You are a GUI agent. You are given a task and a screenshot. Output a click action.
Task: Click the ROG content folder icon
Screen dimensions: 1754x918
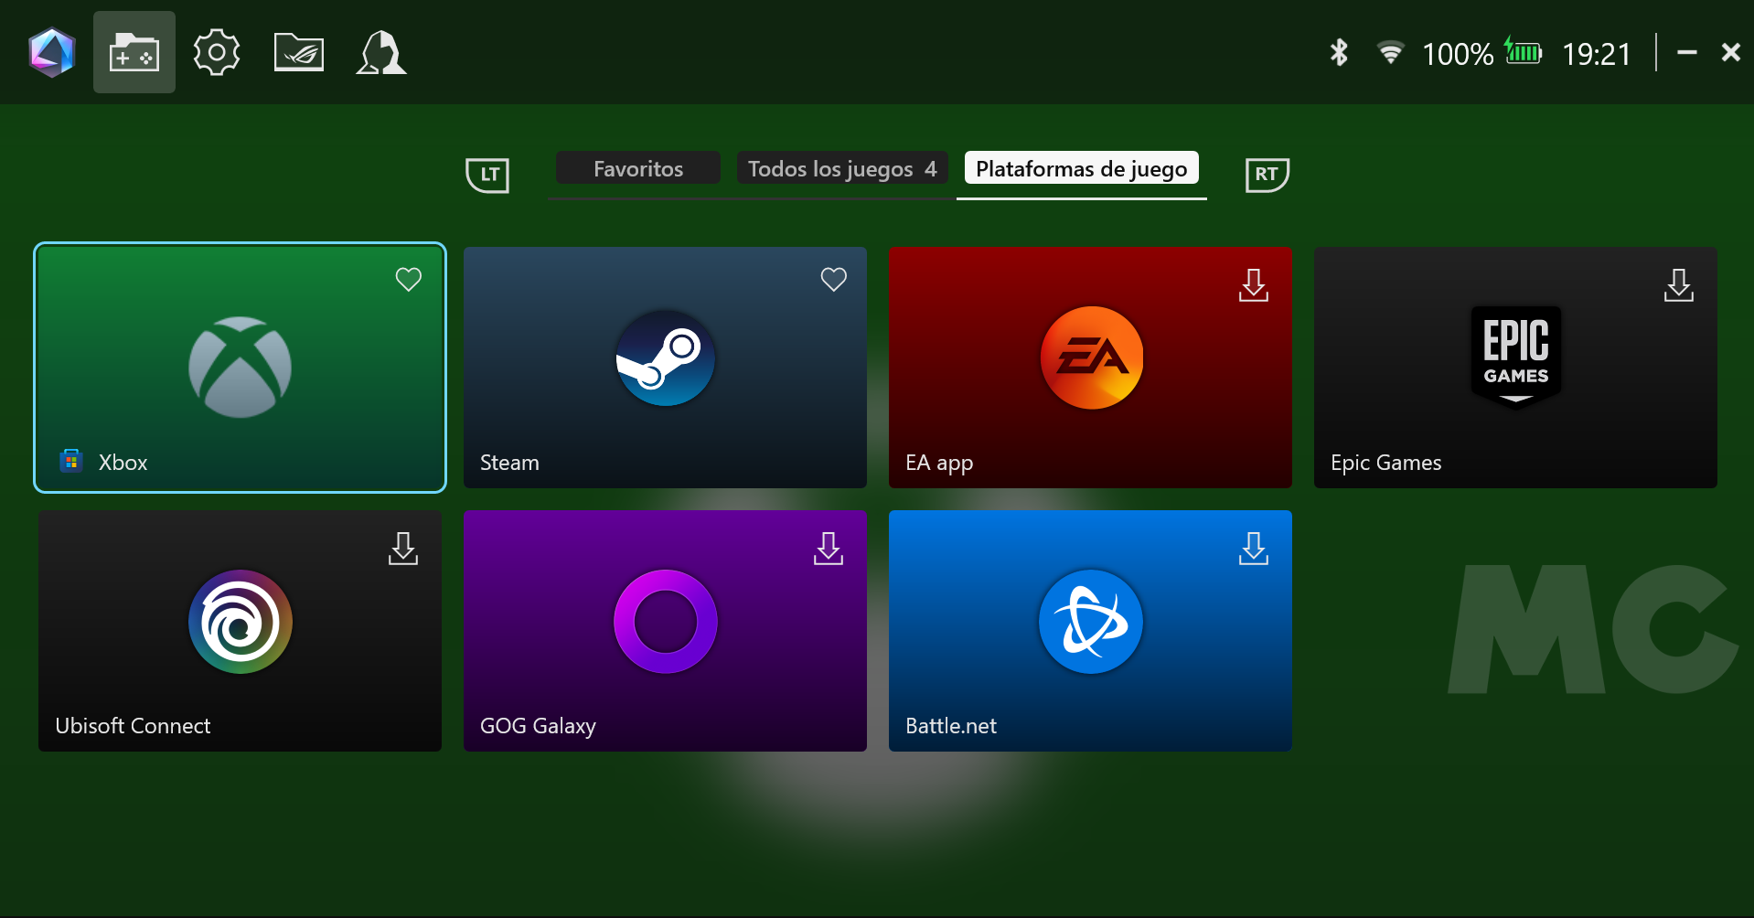coord(299,53)
